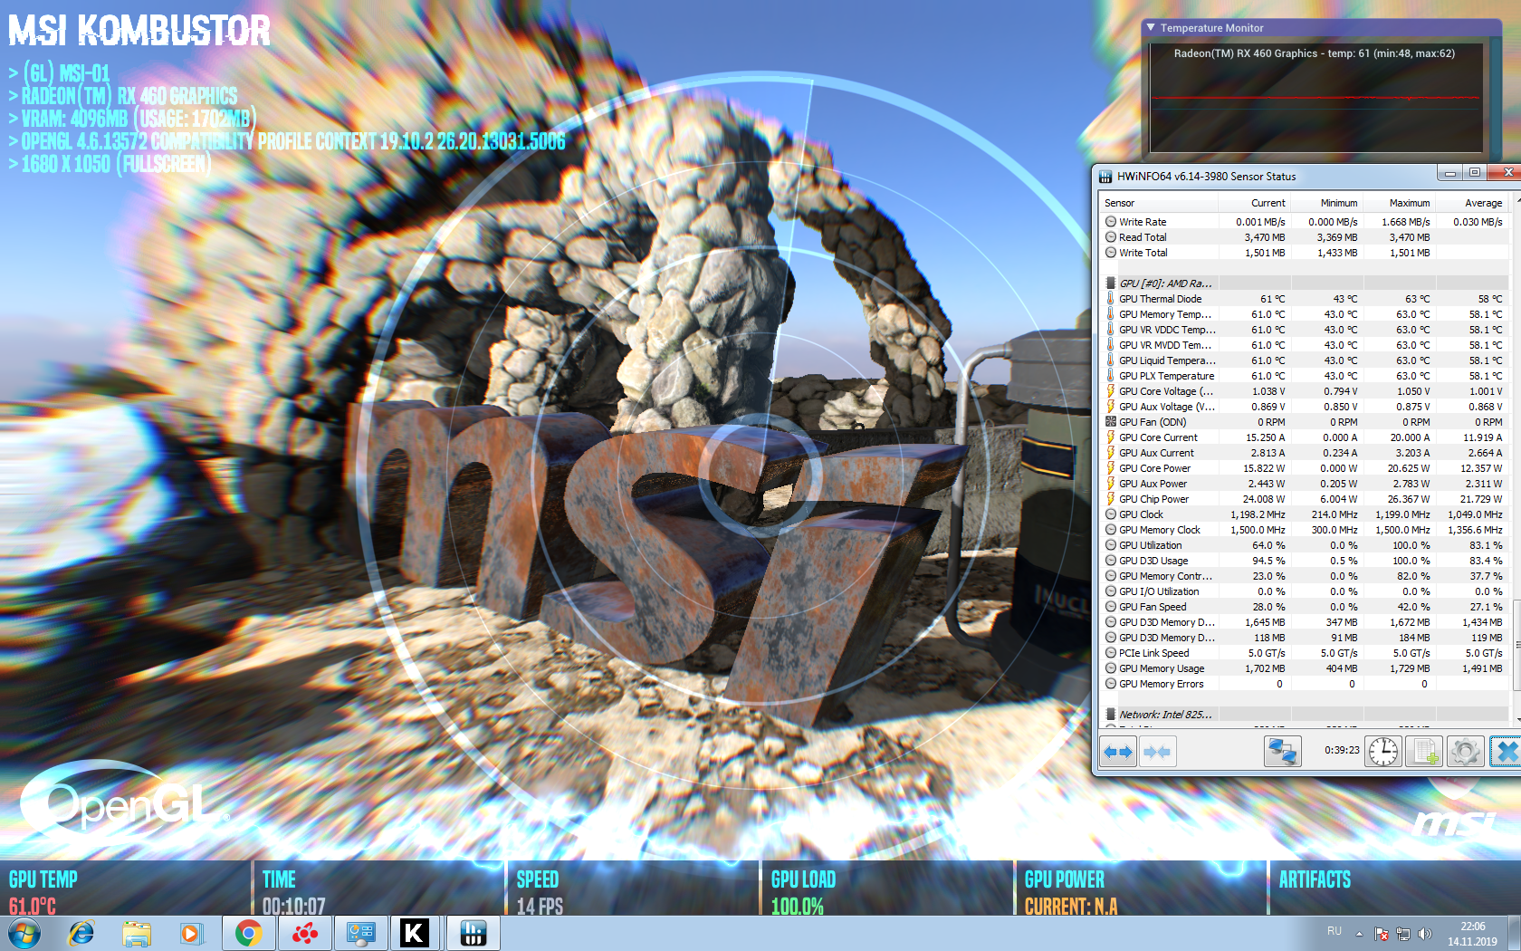The image size is (1521, 951).
Task: Switch to MSI Kombustor in the taskbar
Action: coord(416,933)
